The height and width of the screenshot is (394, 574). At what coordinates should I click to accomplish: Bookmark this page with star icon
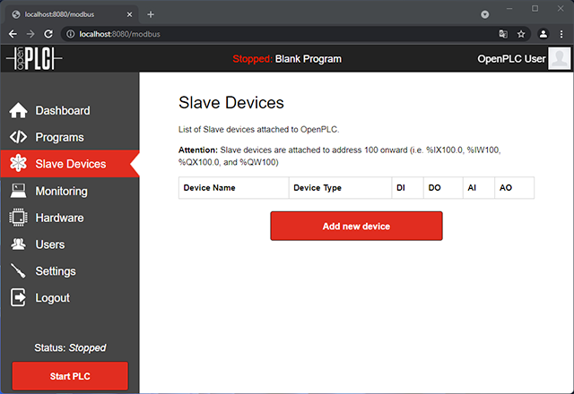point(521,34)
